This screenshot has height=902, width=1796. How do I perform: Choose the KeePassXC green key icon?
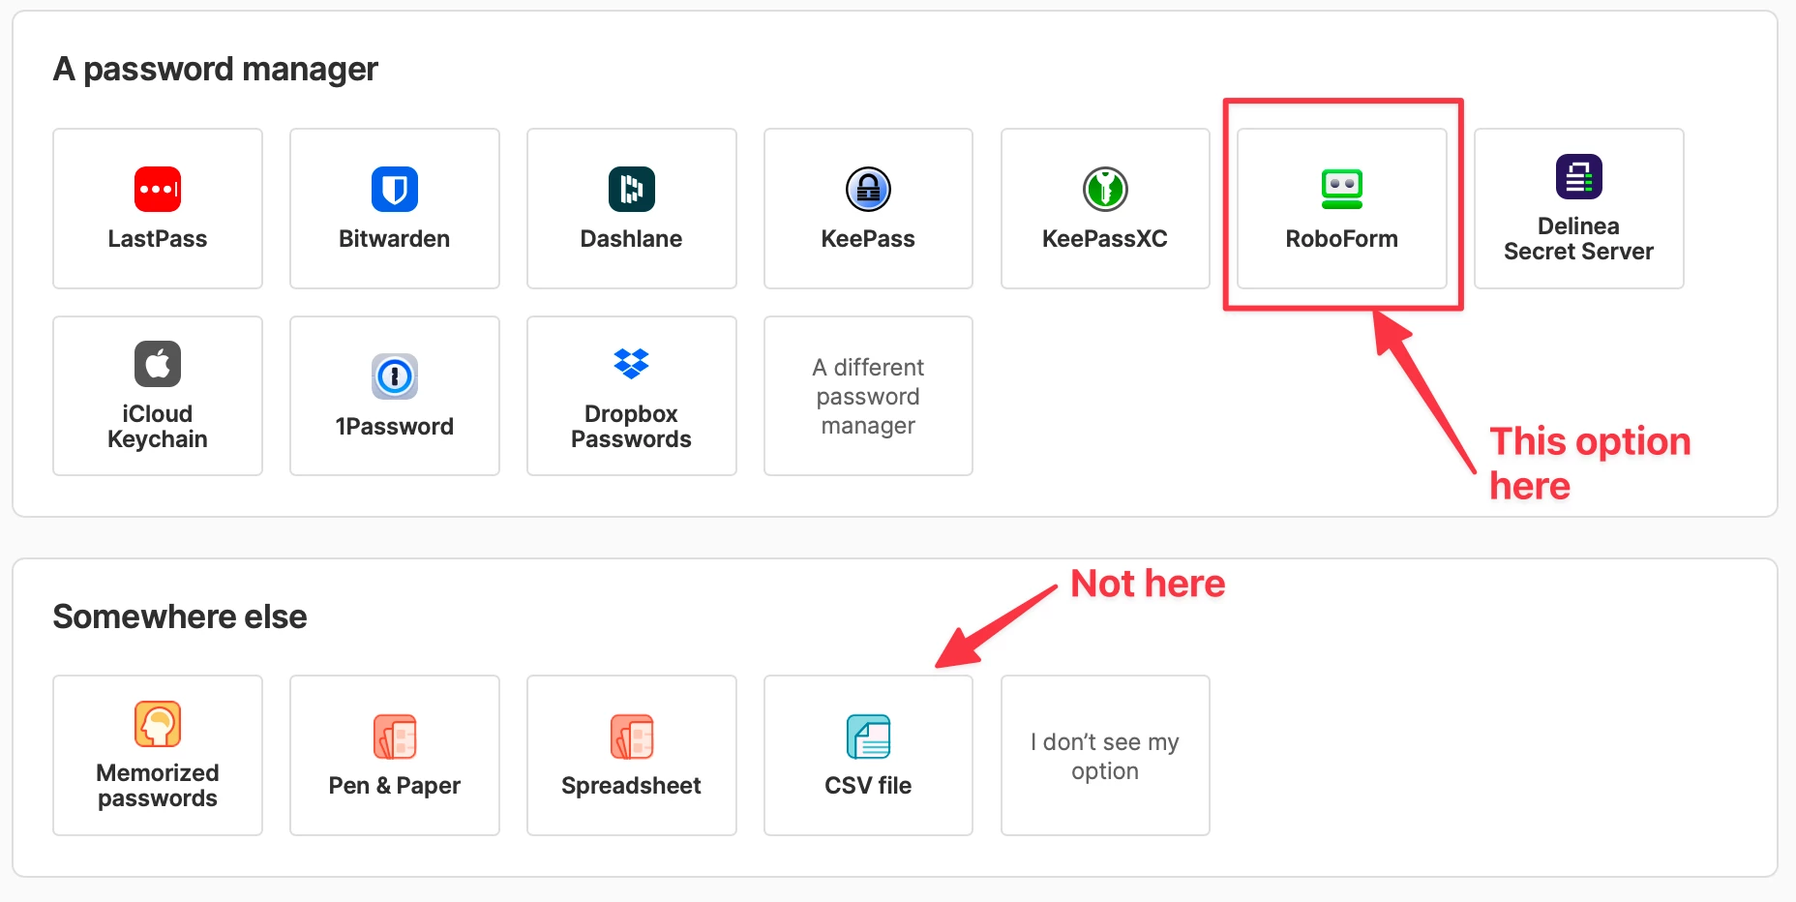coord(1105,189)
